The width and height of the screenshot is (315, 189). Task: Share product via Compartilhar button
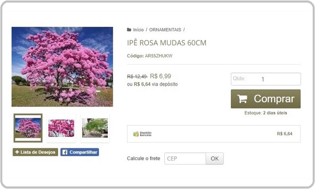pyautogui.click(x=79, y=152)
